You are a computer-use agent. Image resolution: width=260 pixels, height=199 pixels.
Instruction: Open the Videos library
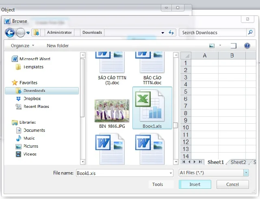[26, 154]
